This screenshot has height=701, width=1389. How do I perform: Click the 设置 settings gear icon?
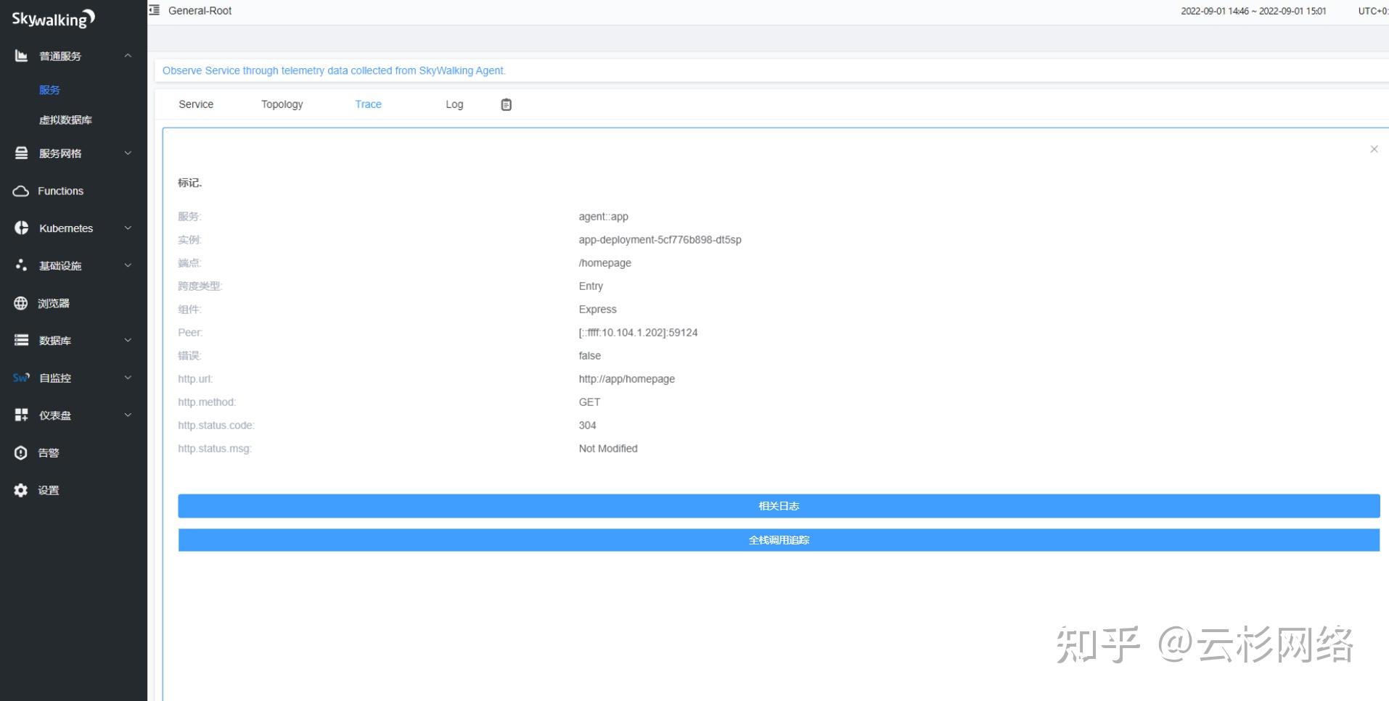point(20,490)
